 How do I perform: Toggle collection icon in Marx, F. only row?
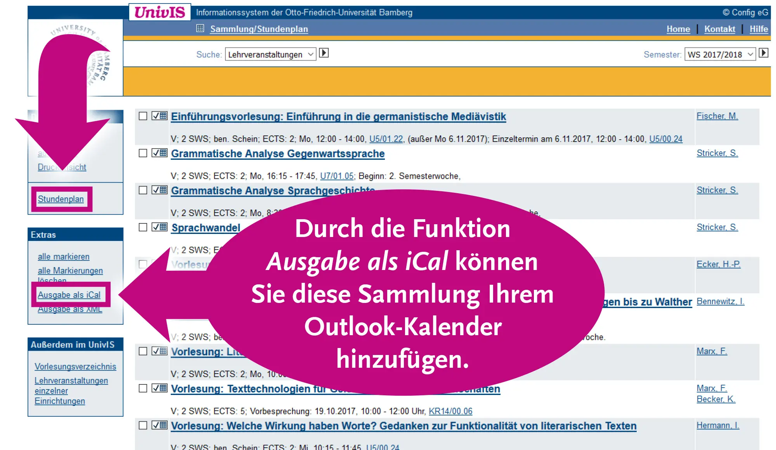[x=159, y=351]
